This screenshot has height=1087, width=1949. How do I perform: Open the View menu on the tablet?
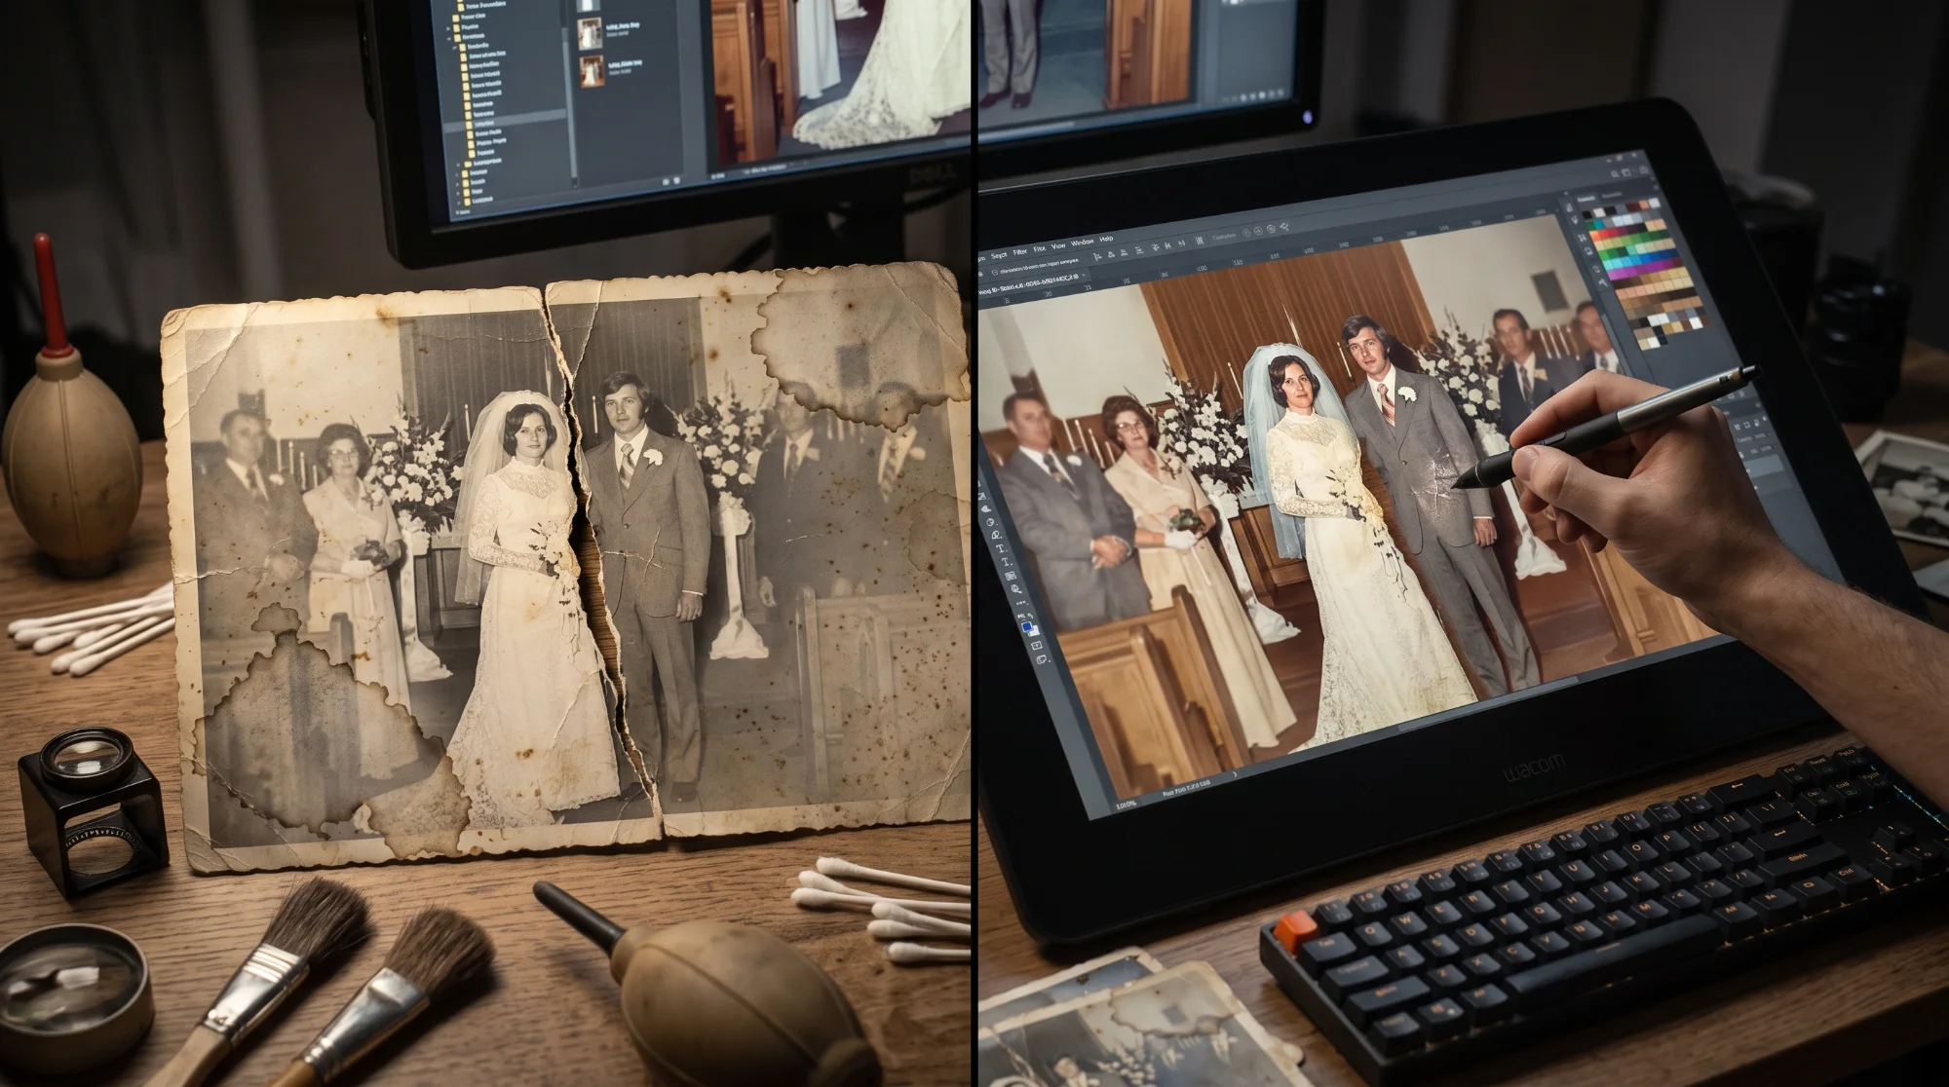[1058, 246]
